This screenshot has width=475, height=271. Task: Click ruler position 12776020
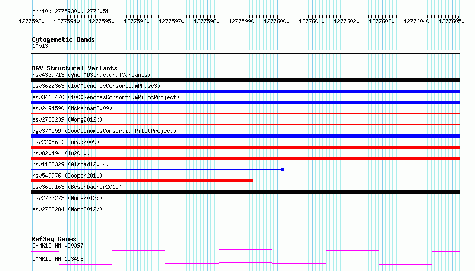point(346,21)
